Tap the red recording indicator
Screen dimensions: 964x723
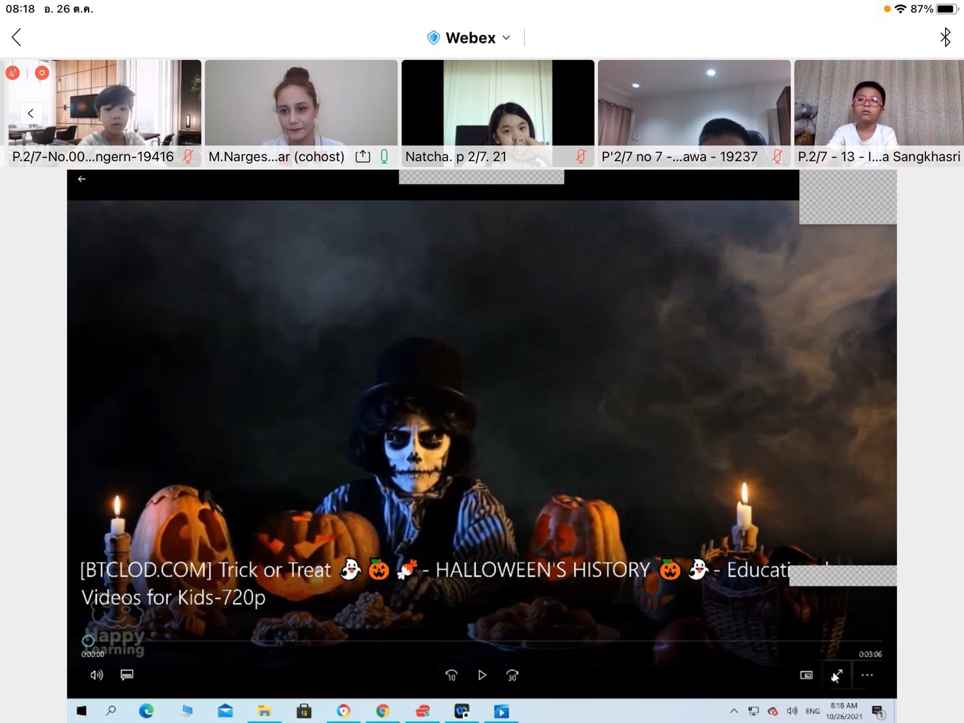coord(42,73)
